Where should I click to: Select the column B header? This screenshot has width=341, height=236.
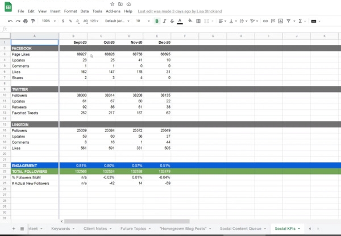73,36
